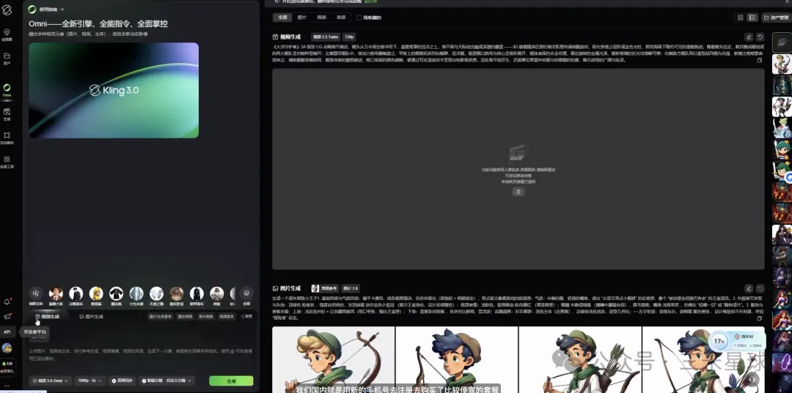
Task: Click regenerate icon of 视频生成 task
Action: coord(760,37)
